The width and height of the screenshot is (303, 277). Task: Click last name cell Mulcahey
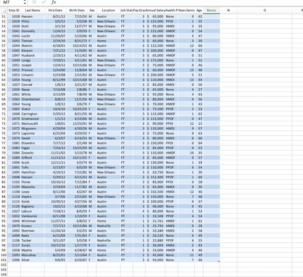pos(32,255)
